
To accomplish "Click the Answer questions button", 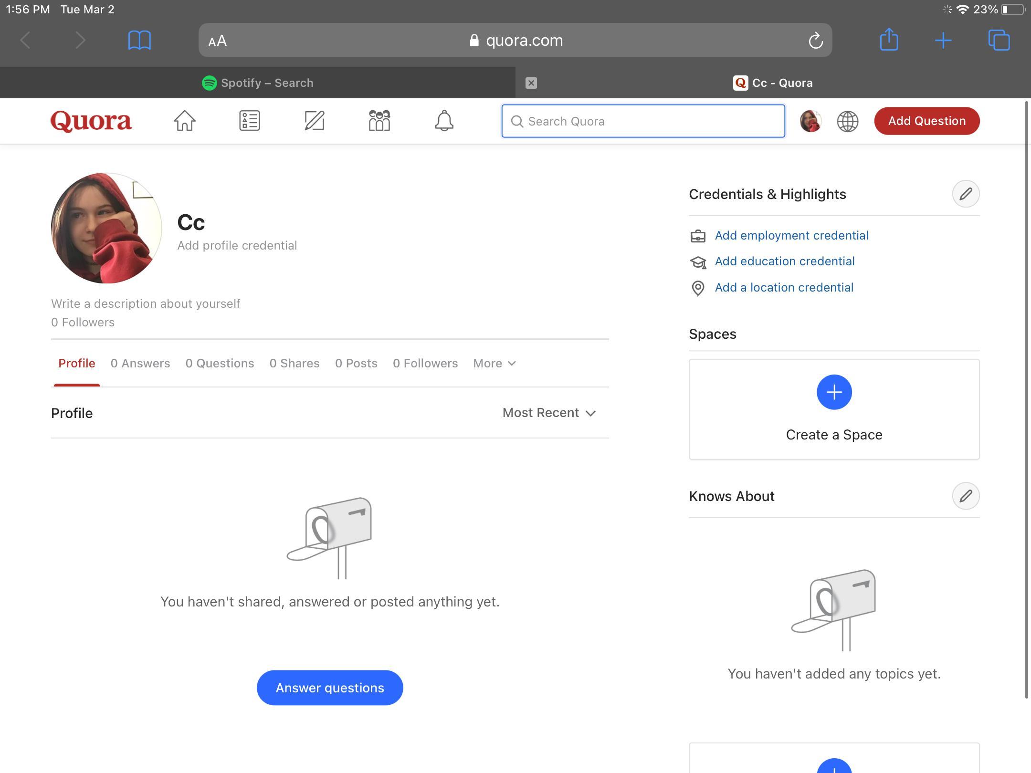I will [329, 688].
